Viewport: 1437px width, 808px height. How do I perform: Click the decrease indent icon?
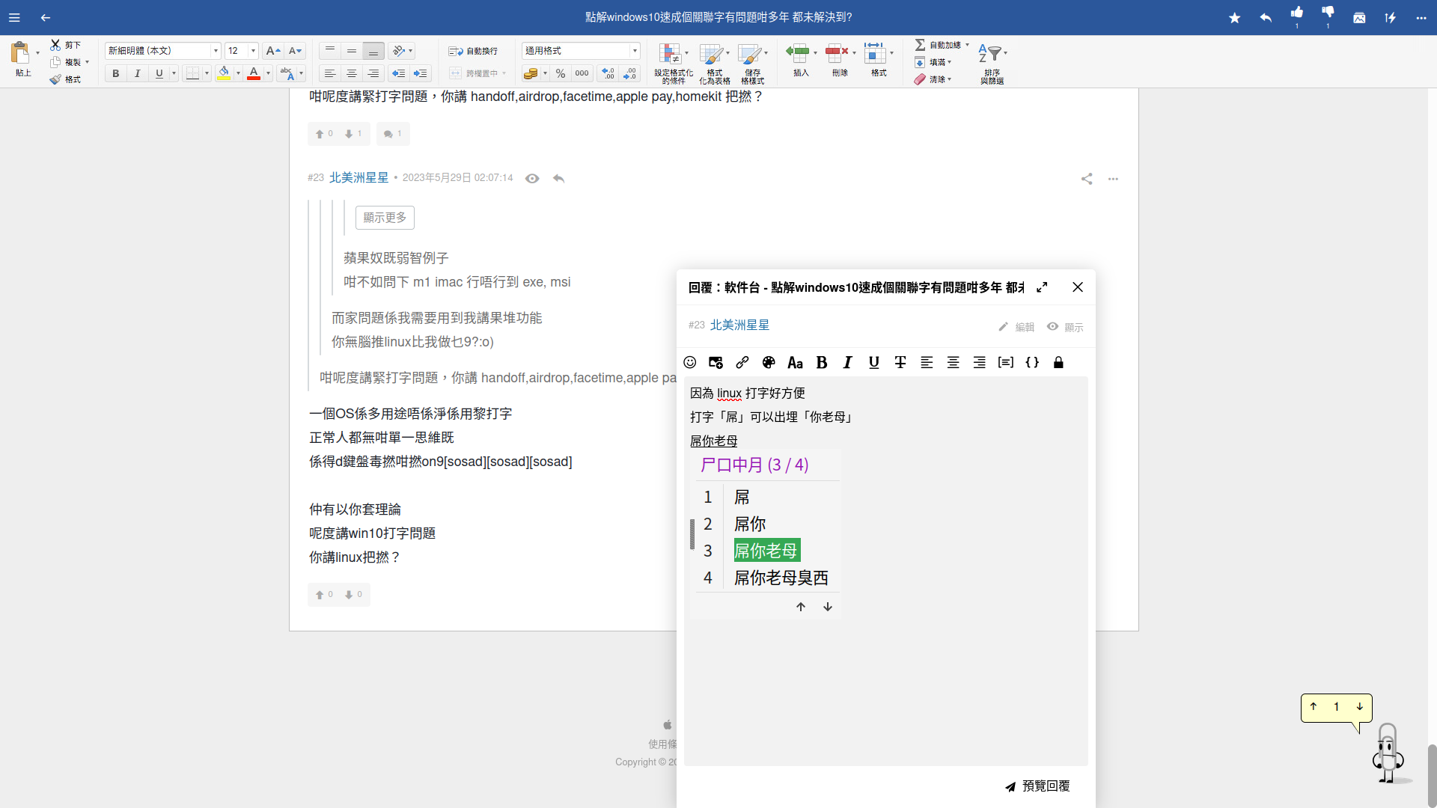point(399,73)
